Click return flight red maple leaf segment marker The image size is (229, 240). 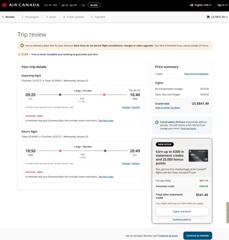[60, 151]
